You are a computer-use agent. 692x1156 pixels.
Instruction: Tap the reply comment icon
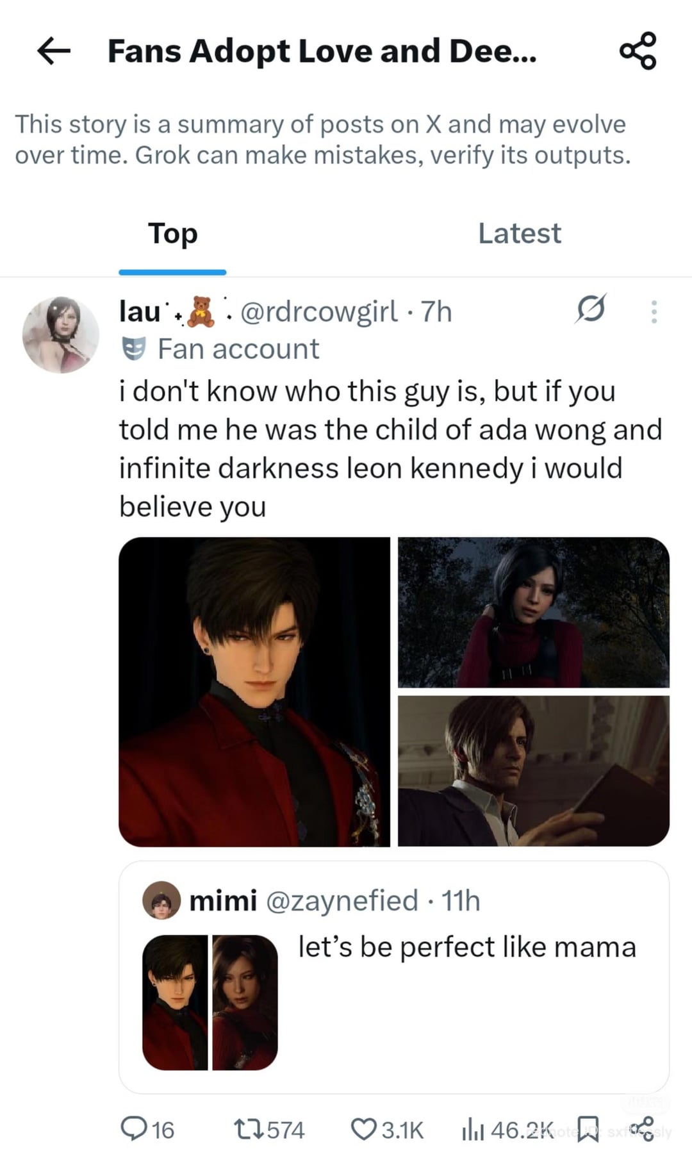coord(134,1128)
